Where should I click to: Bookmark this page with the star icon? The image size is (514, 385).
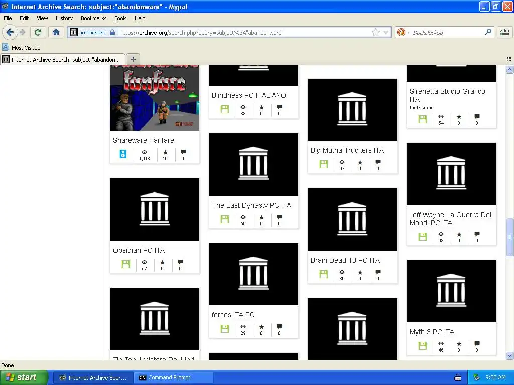(x=375, y=32)
